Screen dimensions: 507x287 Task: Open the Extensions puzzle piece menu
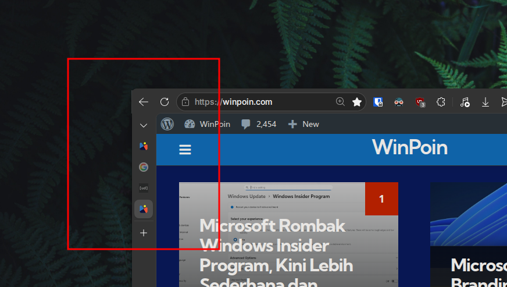click(441, 102)
